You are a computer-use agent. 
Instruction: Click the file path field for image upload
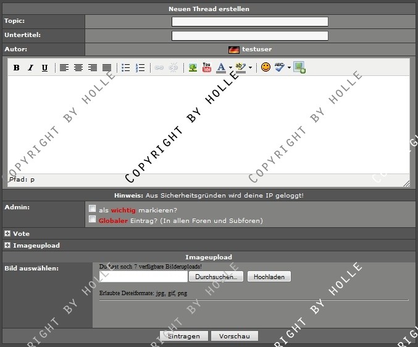pyautogui.click(x=143, y=277)
